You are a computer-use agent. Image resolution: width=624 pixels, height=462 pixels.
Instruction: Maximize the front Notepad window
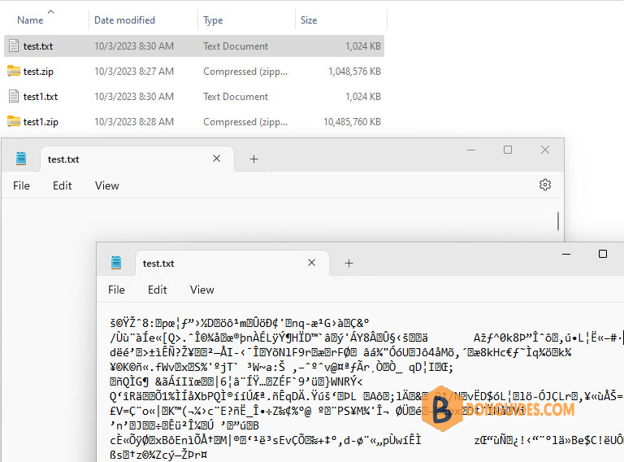603,254
